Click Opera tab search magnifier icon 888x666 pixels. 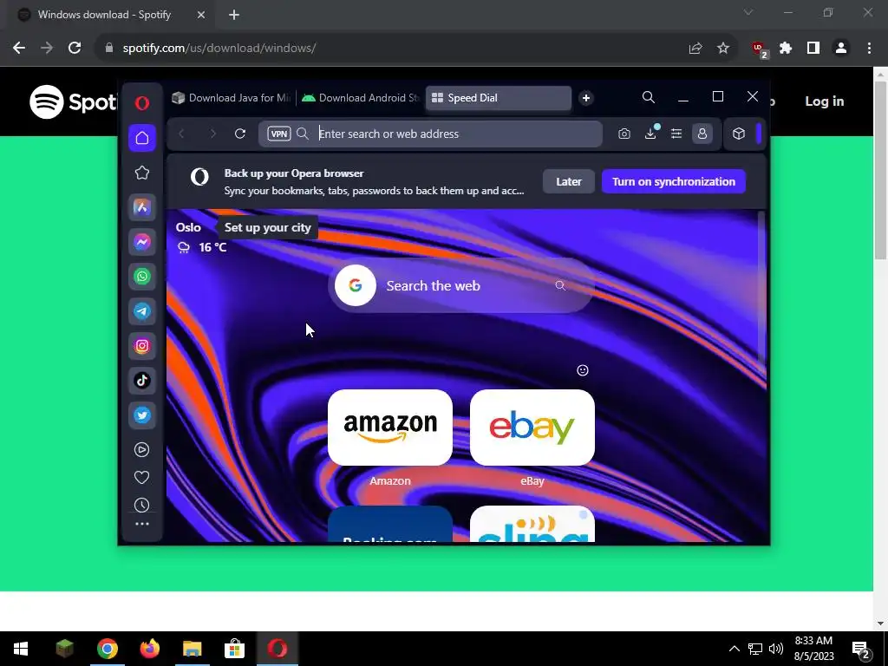(x=649, y=97)
